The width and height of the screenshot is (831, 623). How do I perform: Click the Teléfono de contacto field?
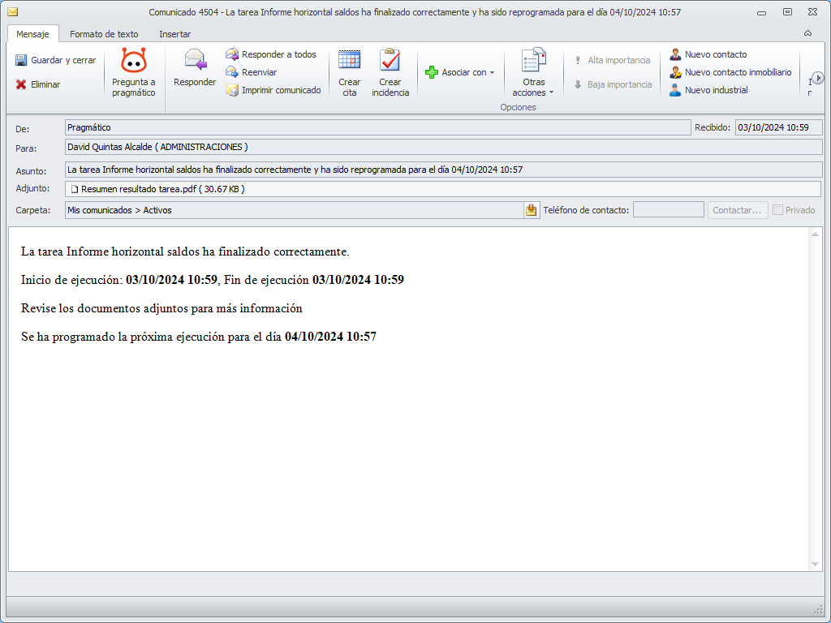point(669,210)
